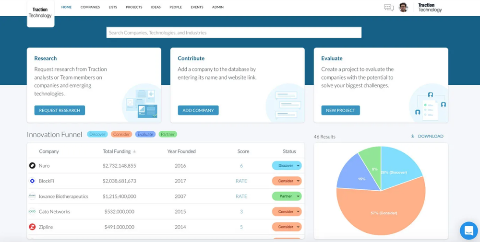The image size is (480, 242).
Task: Click the Traction Technology logo at top left
Action: 40,13
